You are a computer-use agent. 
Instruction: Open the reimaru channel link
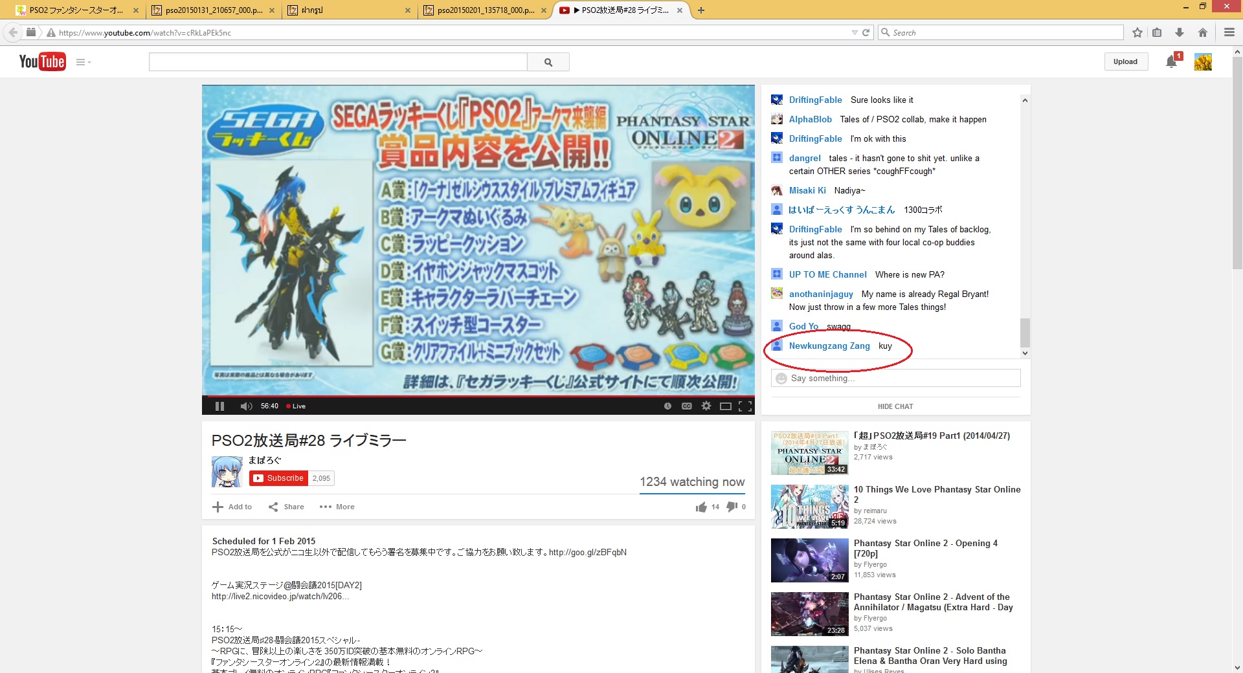(875, 511)
